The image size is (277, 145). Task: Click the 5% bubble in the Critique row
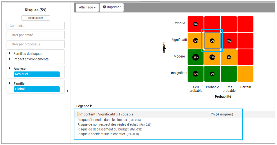[x=196, y=24]
